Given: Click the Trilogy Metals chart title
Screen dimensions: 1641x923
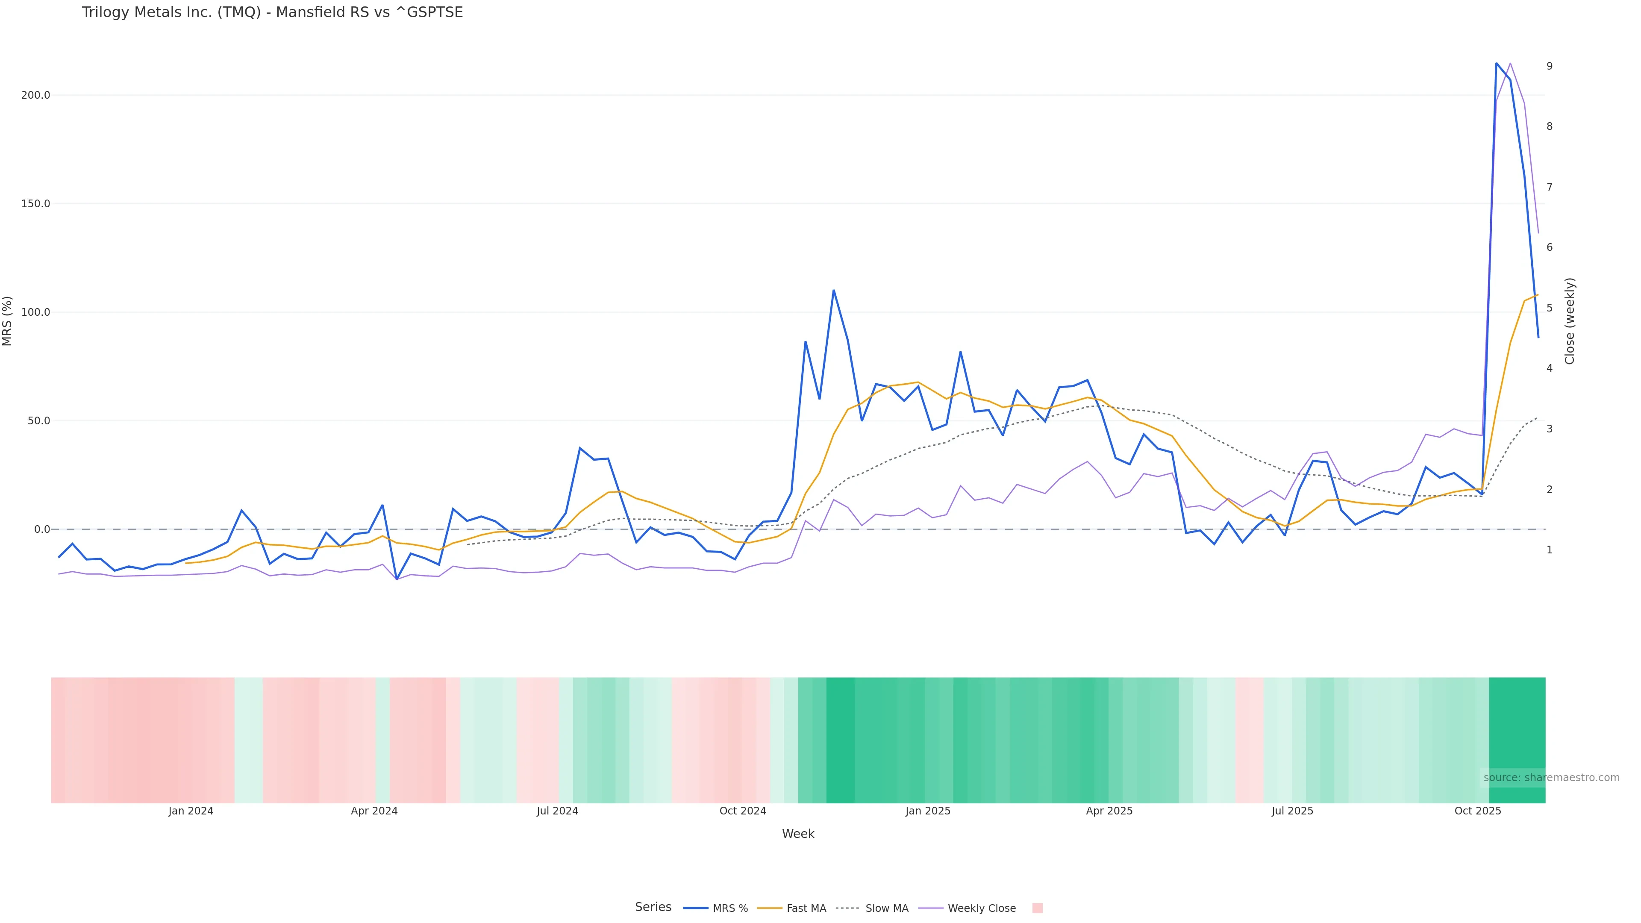Looking at the screenshot, I should point(272,12).
